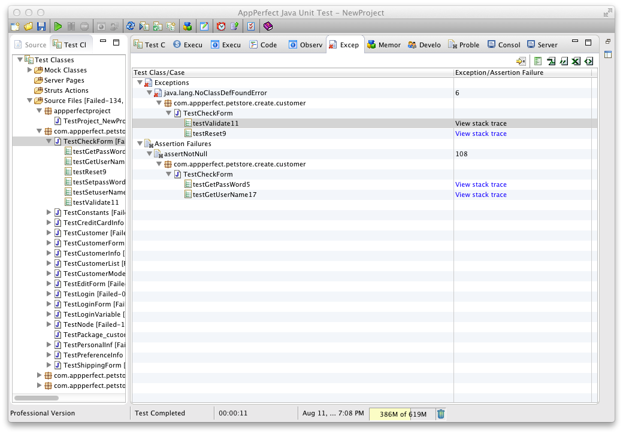Open a project with the folder icon
Screen dimensions: 623x434
tap(28, 26)
